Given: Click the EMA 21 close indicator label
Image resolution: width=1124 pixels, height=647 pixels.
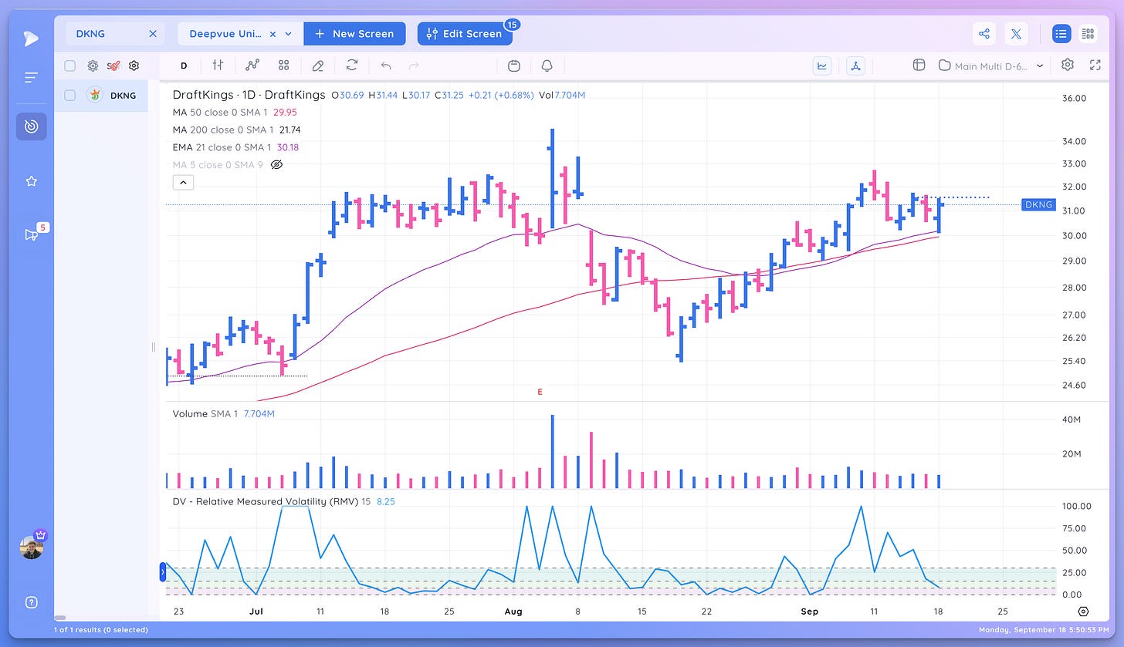Looking at the screenshot, I should [x=222, y=147].
